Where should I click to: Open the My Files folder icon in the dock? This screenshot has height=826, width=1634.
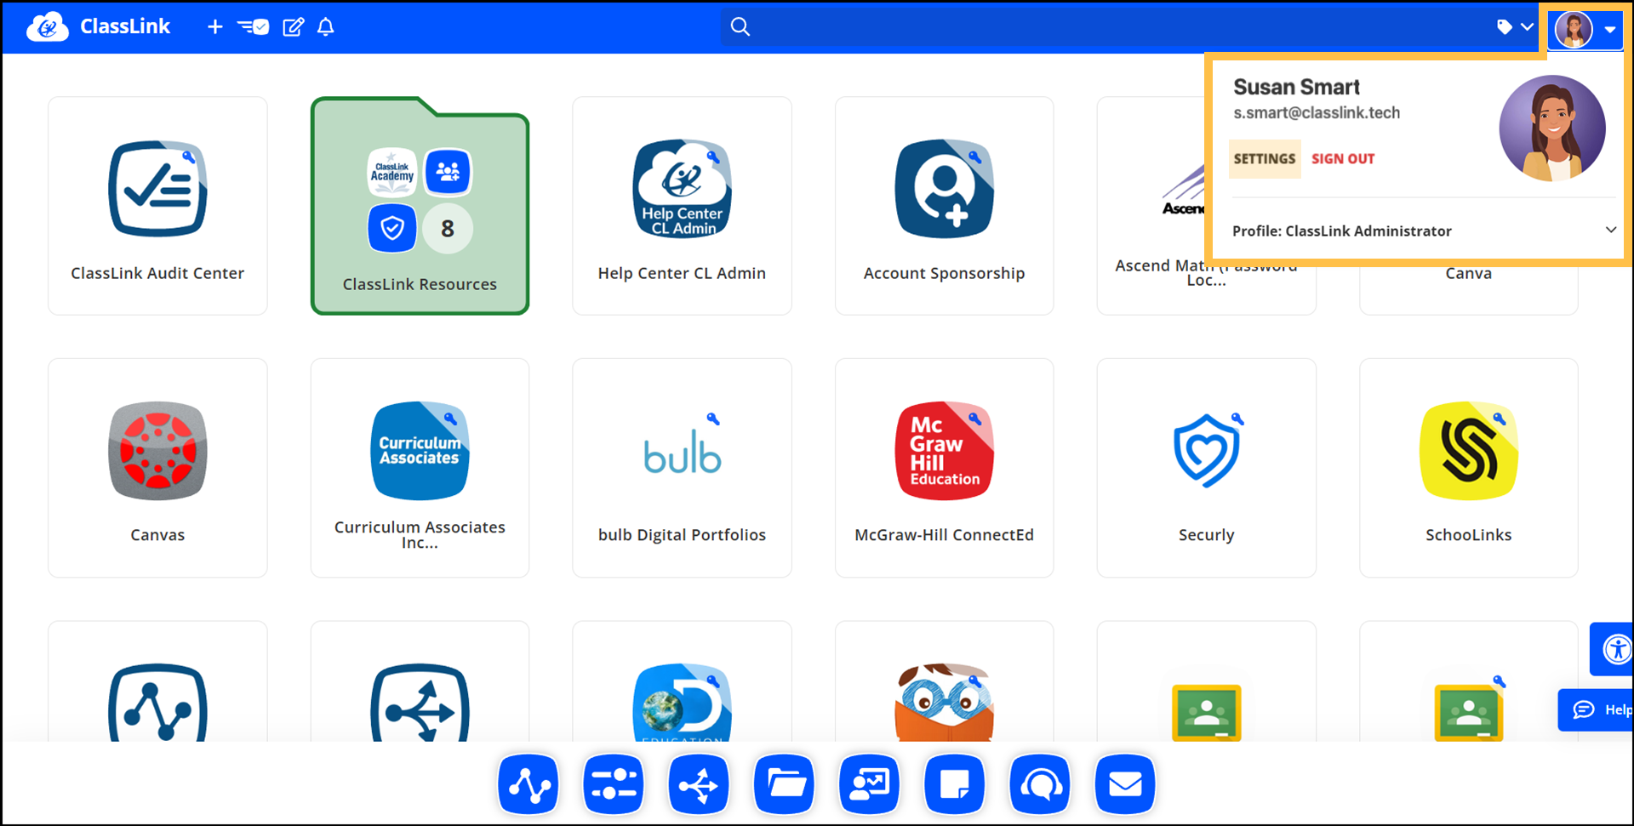[783, 784]
